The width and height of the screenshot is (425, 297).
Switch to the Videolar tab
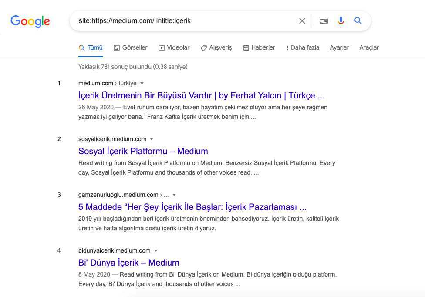(x=174, y=48)
